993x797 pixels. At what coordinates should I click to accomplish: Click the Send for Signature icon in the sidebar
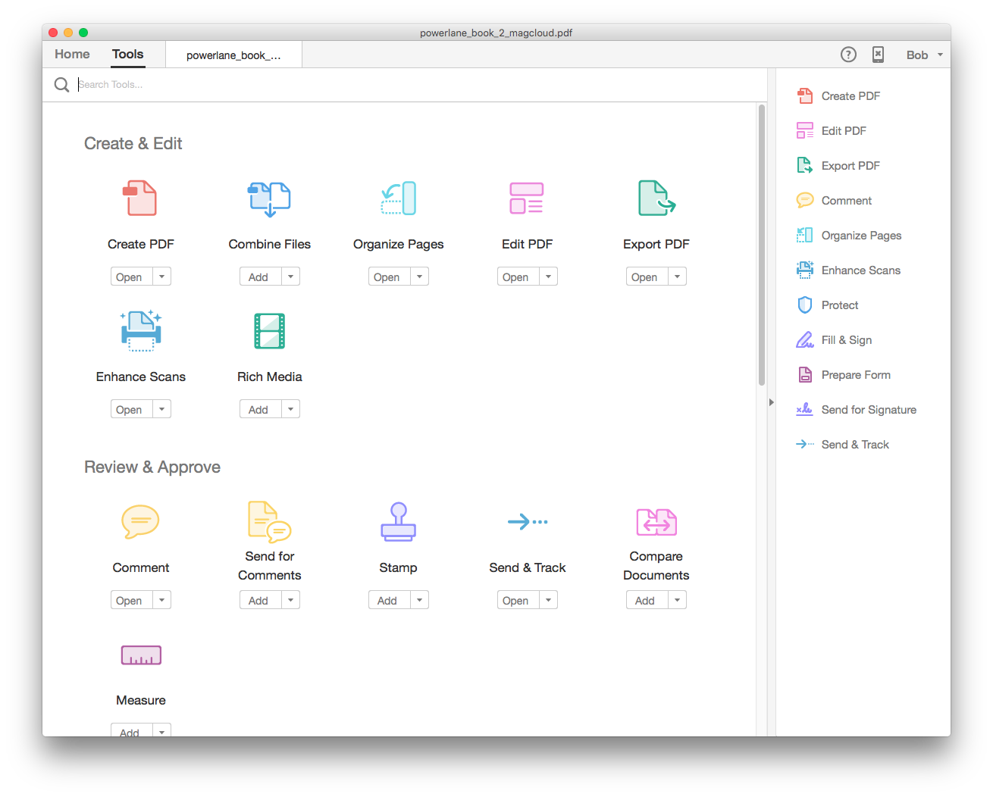click(x=805, y=410)
